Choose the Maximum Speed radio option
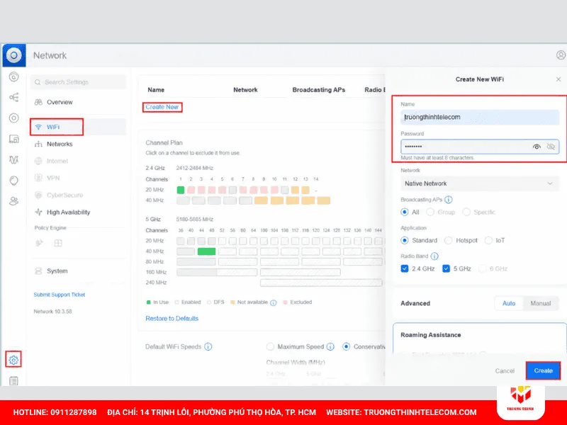The width and height of the screenshot is (567, 425). coord(270,346)
